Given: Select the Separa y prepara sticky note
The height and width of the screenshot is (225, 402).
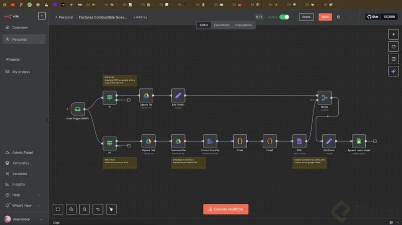Looking at the screenshot, I should click(x=310, y=163).
